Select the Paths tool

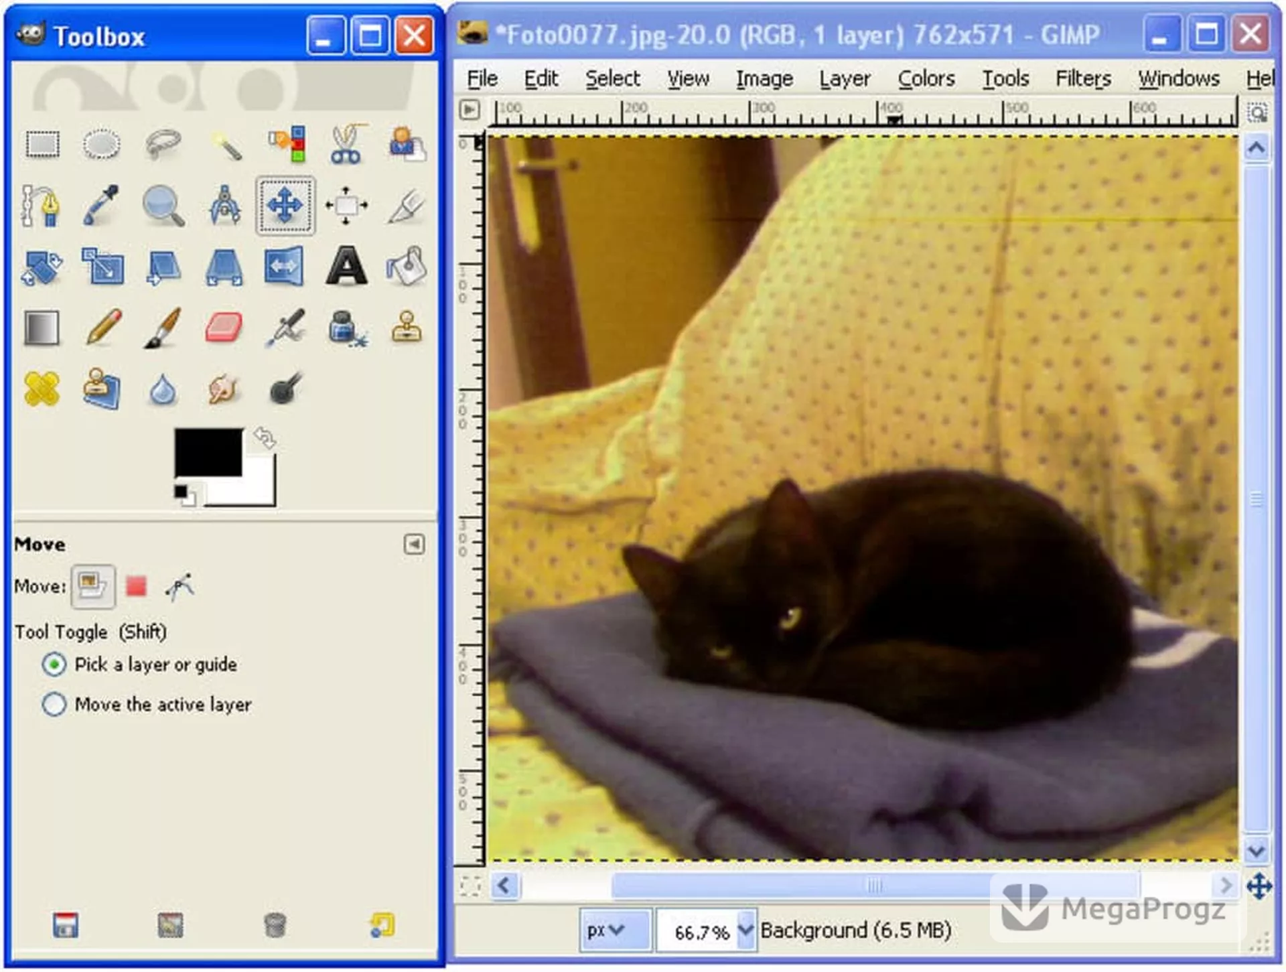(x=41, y=205)
